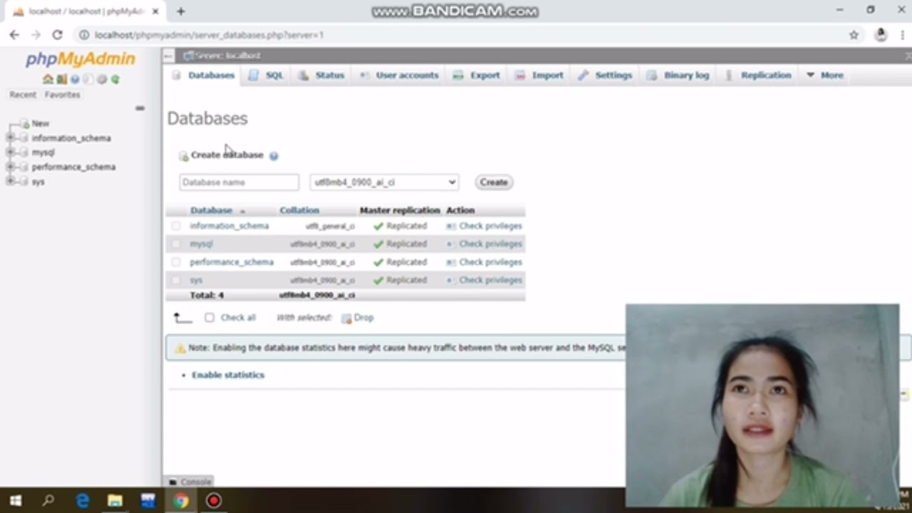Viewport: 912px width, 513px height.
Task: Switch to the SQL tab
Action: click(x=266, y=75)
